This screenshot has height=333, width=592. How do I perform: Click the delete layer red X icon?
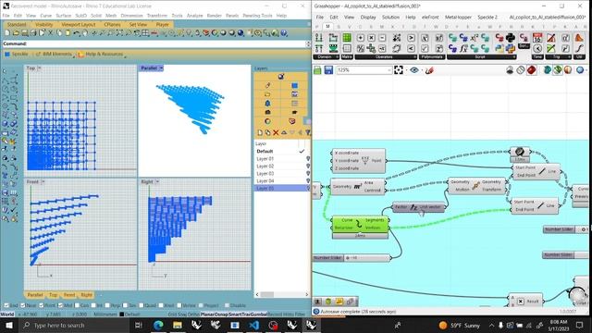click(276, 132)
